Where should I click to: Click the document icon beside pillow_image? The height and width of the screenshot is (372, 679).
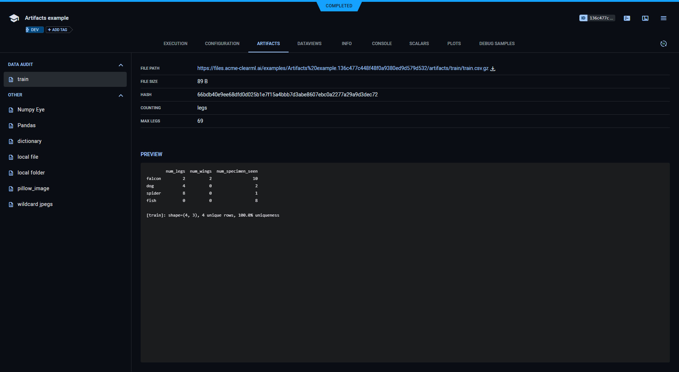10,188
